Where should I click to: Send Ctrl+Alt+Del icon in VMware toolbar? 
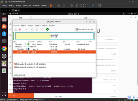pyautogui.click(x=59, y=6)
